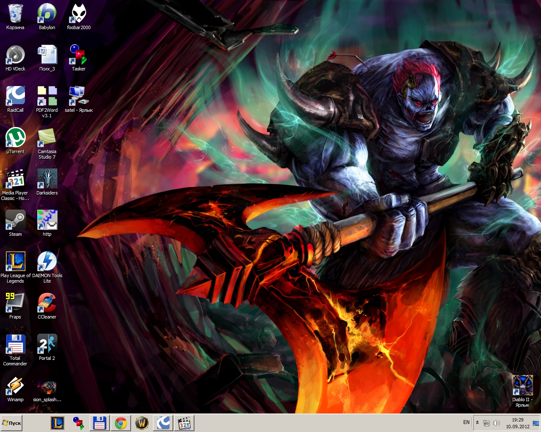Open the Пуск start menu
This screenshot has width=541, height=432.
[11, 423]
